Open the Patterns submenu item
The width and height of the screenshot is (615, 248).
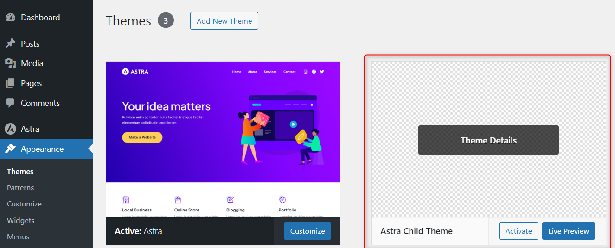[x=20, y=187]
